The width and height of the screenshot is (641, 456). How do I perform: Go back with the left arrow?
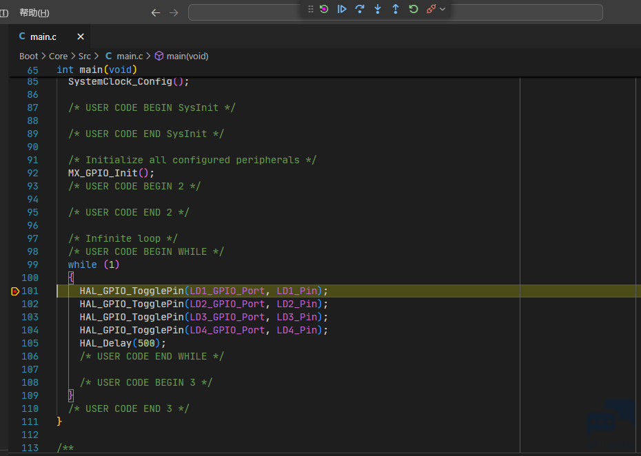(x=156, y=12)
